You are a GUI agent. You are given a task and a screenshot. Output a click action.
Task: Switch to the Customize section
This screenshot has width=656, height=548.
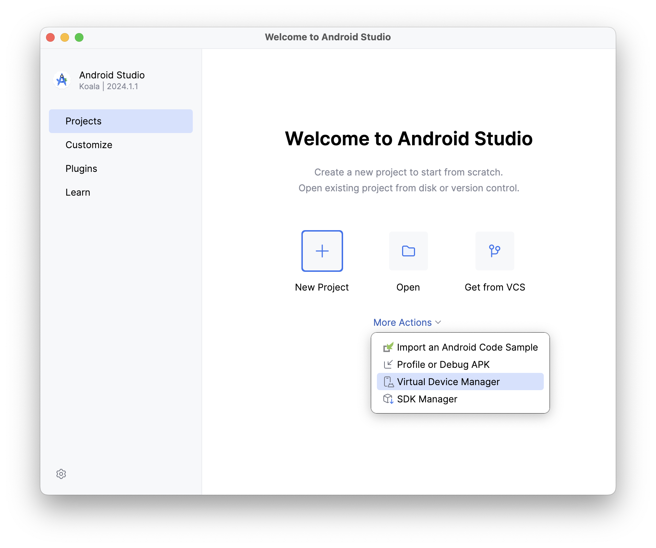[88, 145]
